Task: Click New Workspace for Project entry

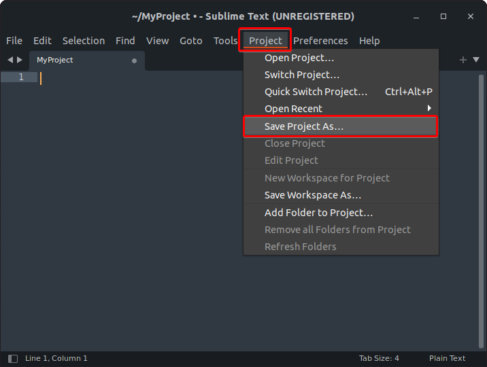Action: point(341,178)
